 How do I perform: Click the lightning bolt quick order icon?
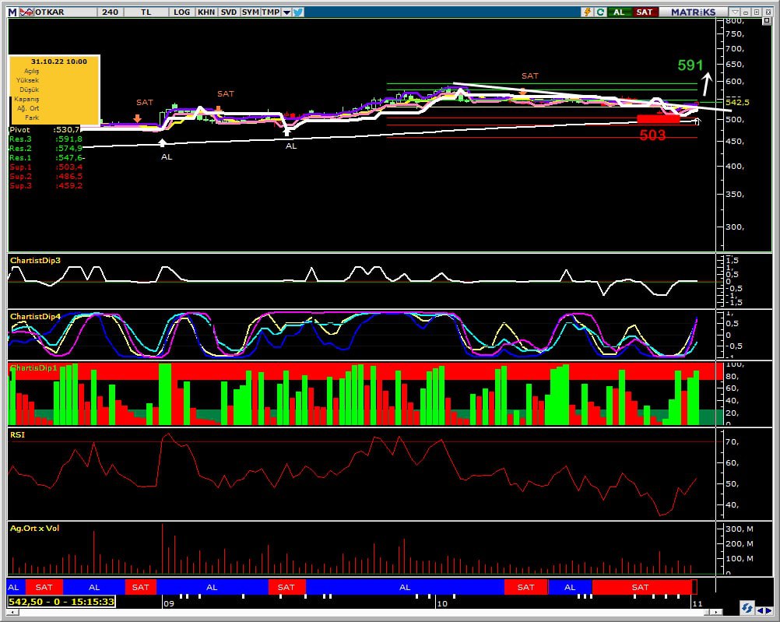point(586,12)
